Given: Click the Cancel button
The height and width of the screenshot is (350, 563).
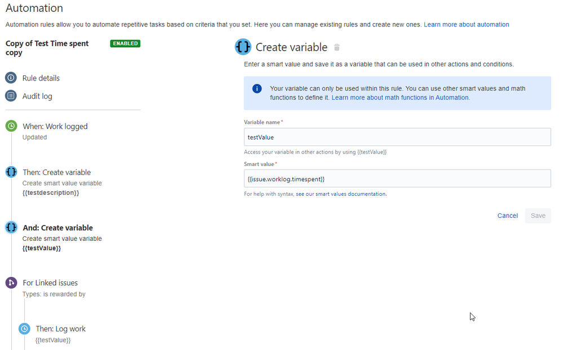Looking at the screenshot, I should tap(507, 216).
